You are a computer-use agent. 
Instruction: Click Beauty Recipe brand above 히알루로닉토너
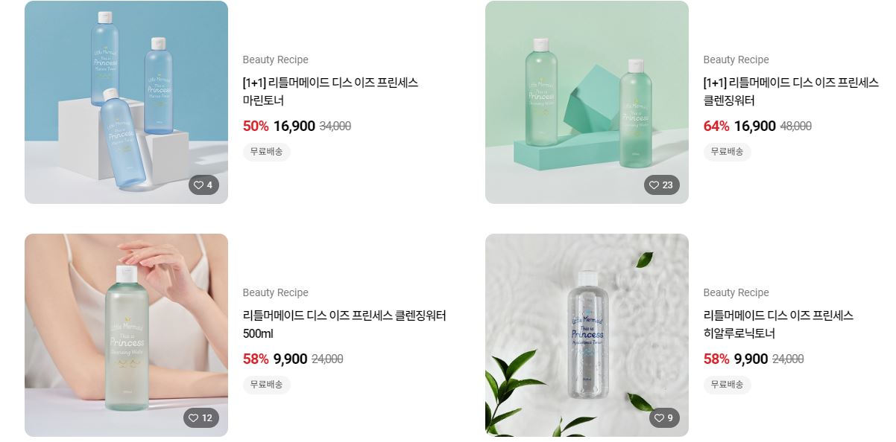(736, 292)
